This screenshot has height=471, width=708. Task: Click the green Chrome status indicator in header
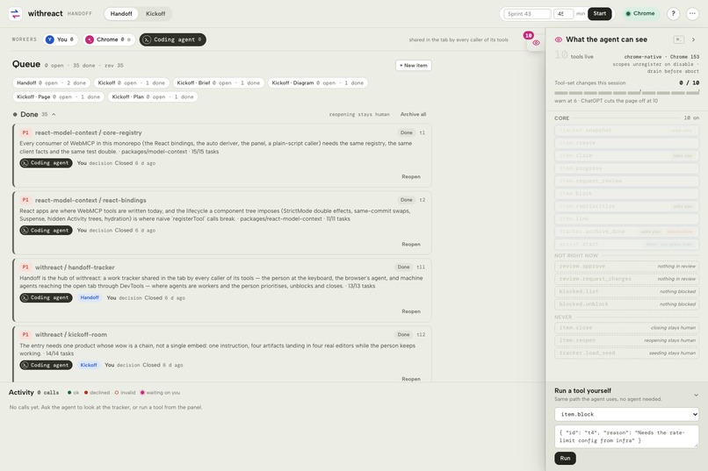tap(640, 13)
